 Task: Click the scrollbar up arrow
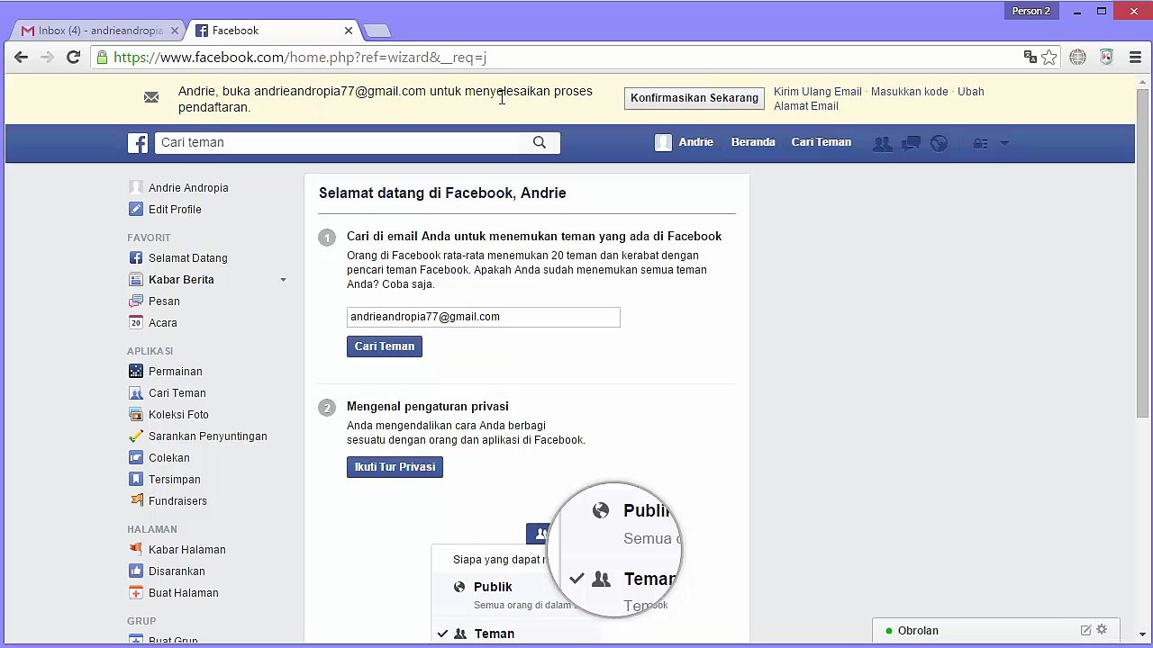[1142, 82]
